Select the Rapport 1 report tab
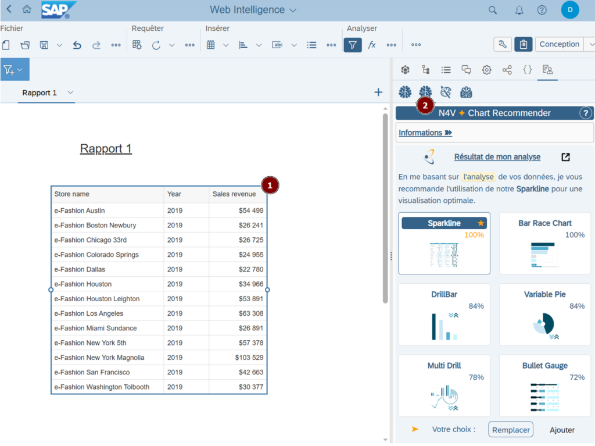The height and width of the screenshot is (446, 595). tap(40, 92)
